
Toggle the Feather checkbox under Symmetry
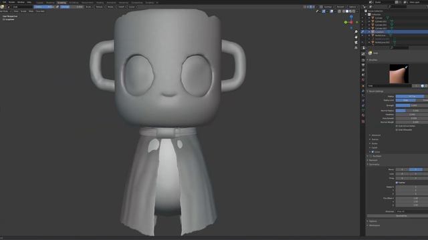tap(397, 183)
